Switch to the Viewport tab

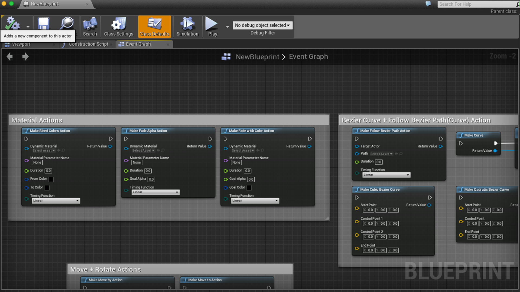point(20,44)
